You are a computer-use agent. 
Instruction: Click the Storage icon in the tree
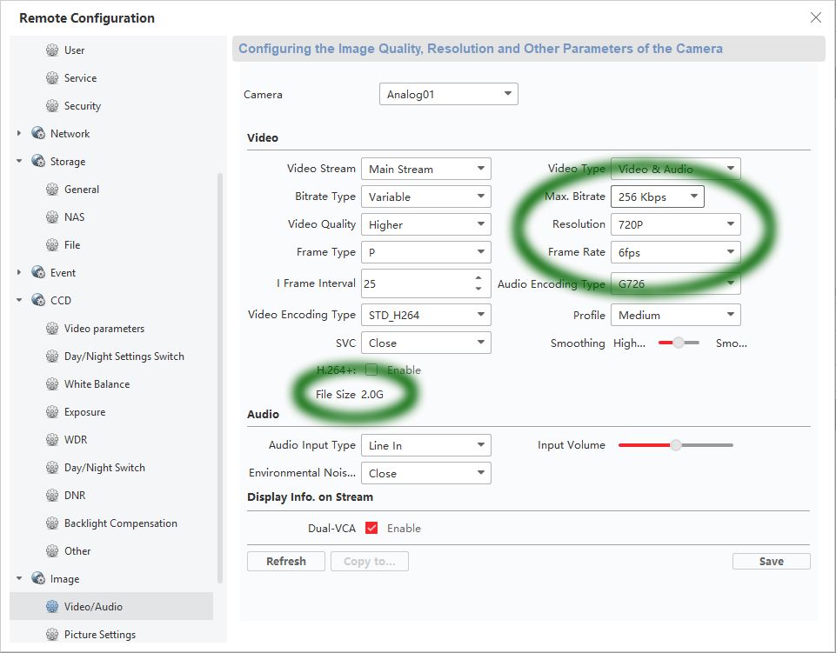click(37, 162)
